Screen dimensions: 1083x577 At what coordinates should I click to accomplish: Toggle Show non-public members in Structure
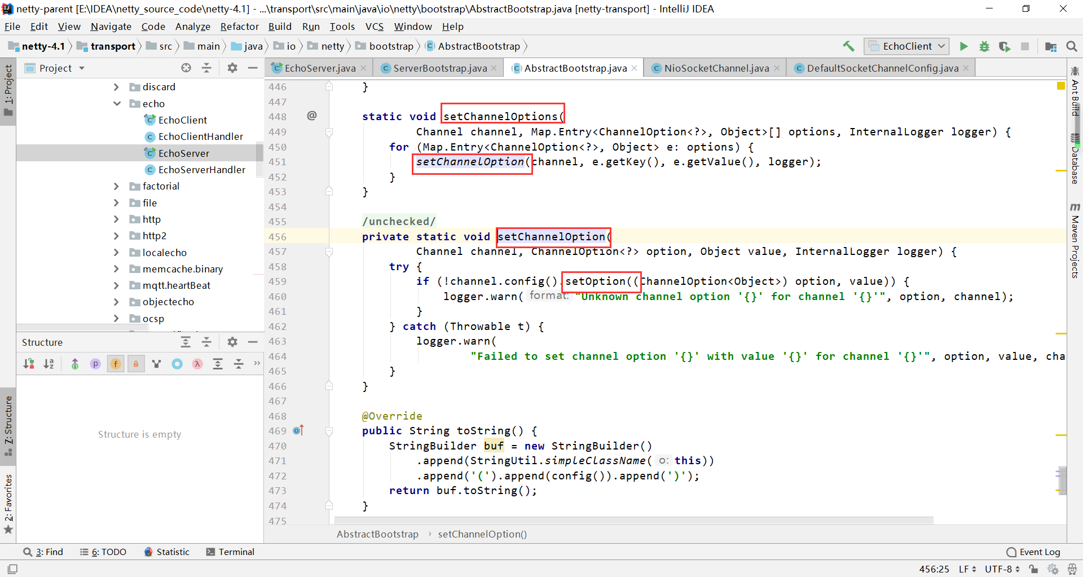tap(136, 364)
